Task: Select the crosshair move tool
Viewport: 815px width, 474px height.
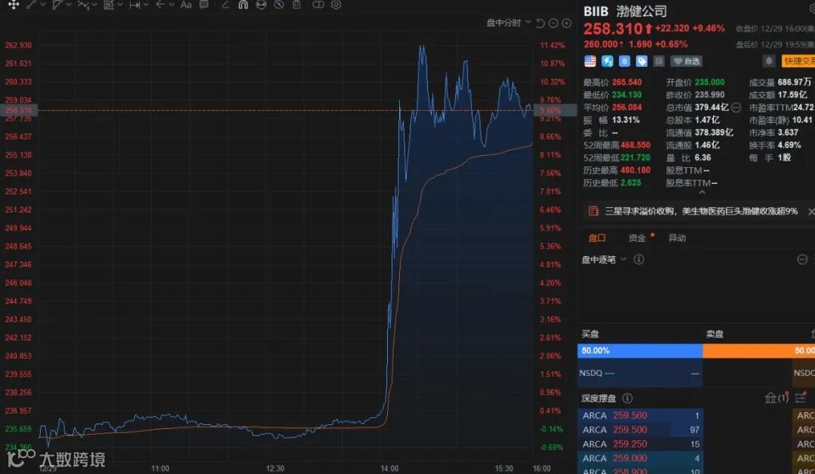Action: tap(14, 5)
